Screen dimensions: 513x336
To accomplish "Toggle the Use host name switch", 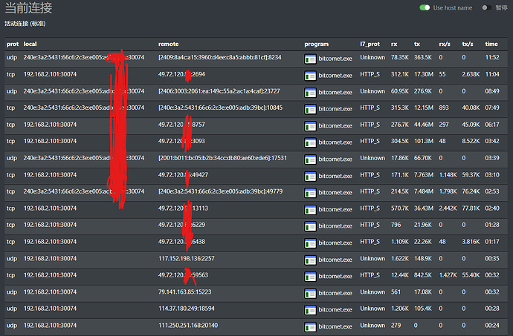I will pyautogui.click(x=425, y=7).
